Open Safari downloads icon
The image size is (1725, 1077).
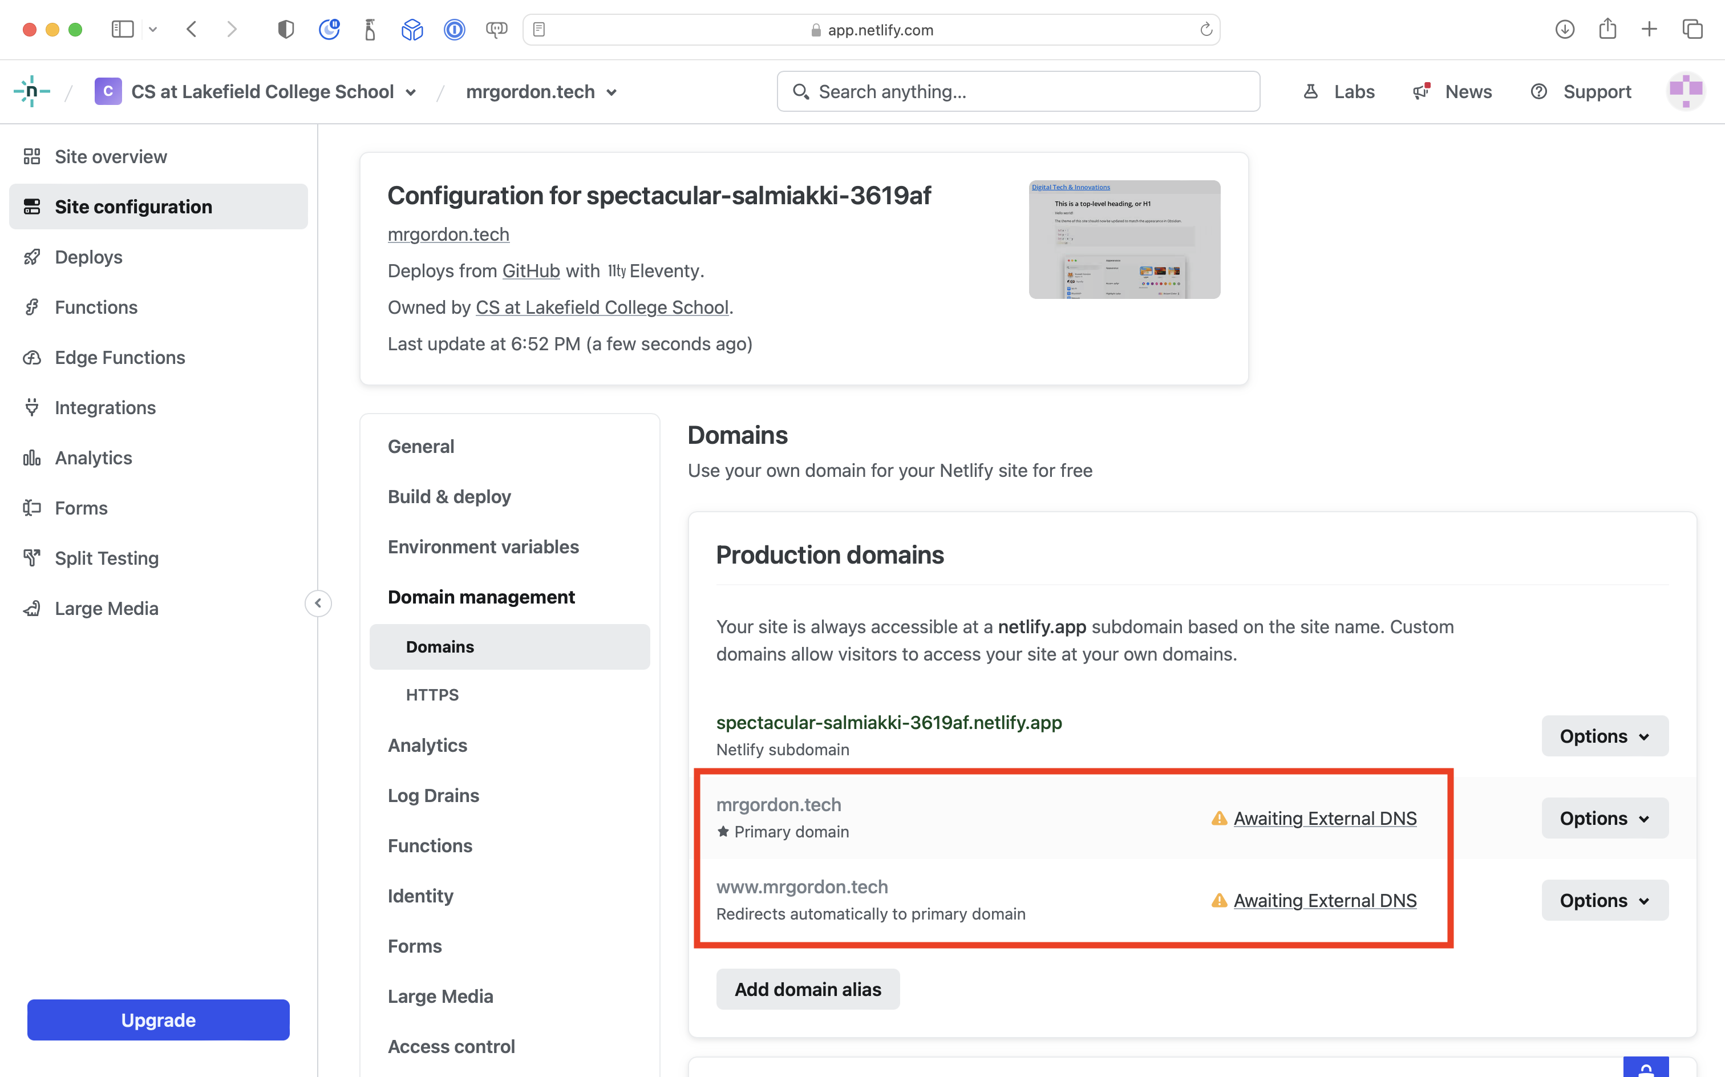tap(1565, 29)
